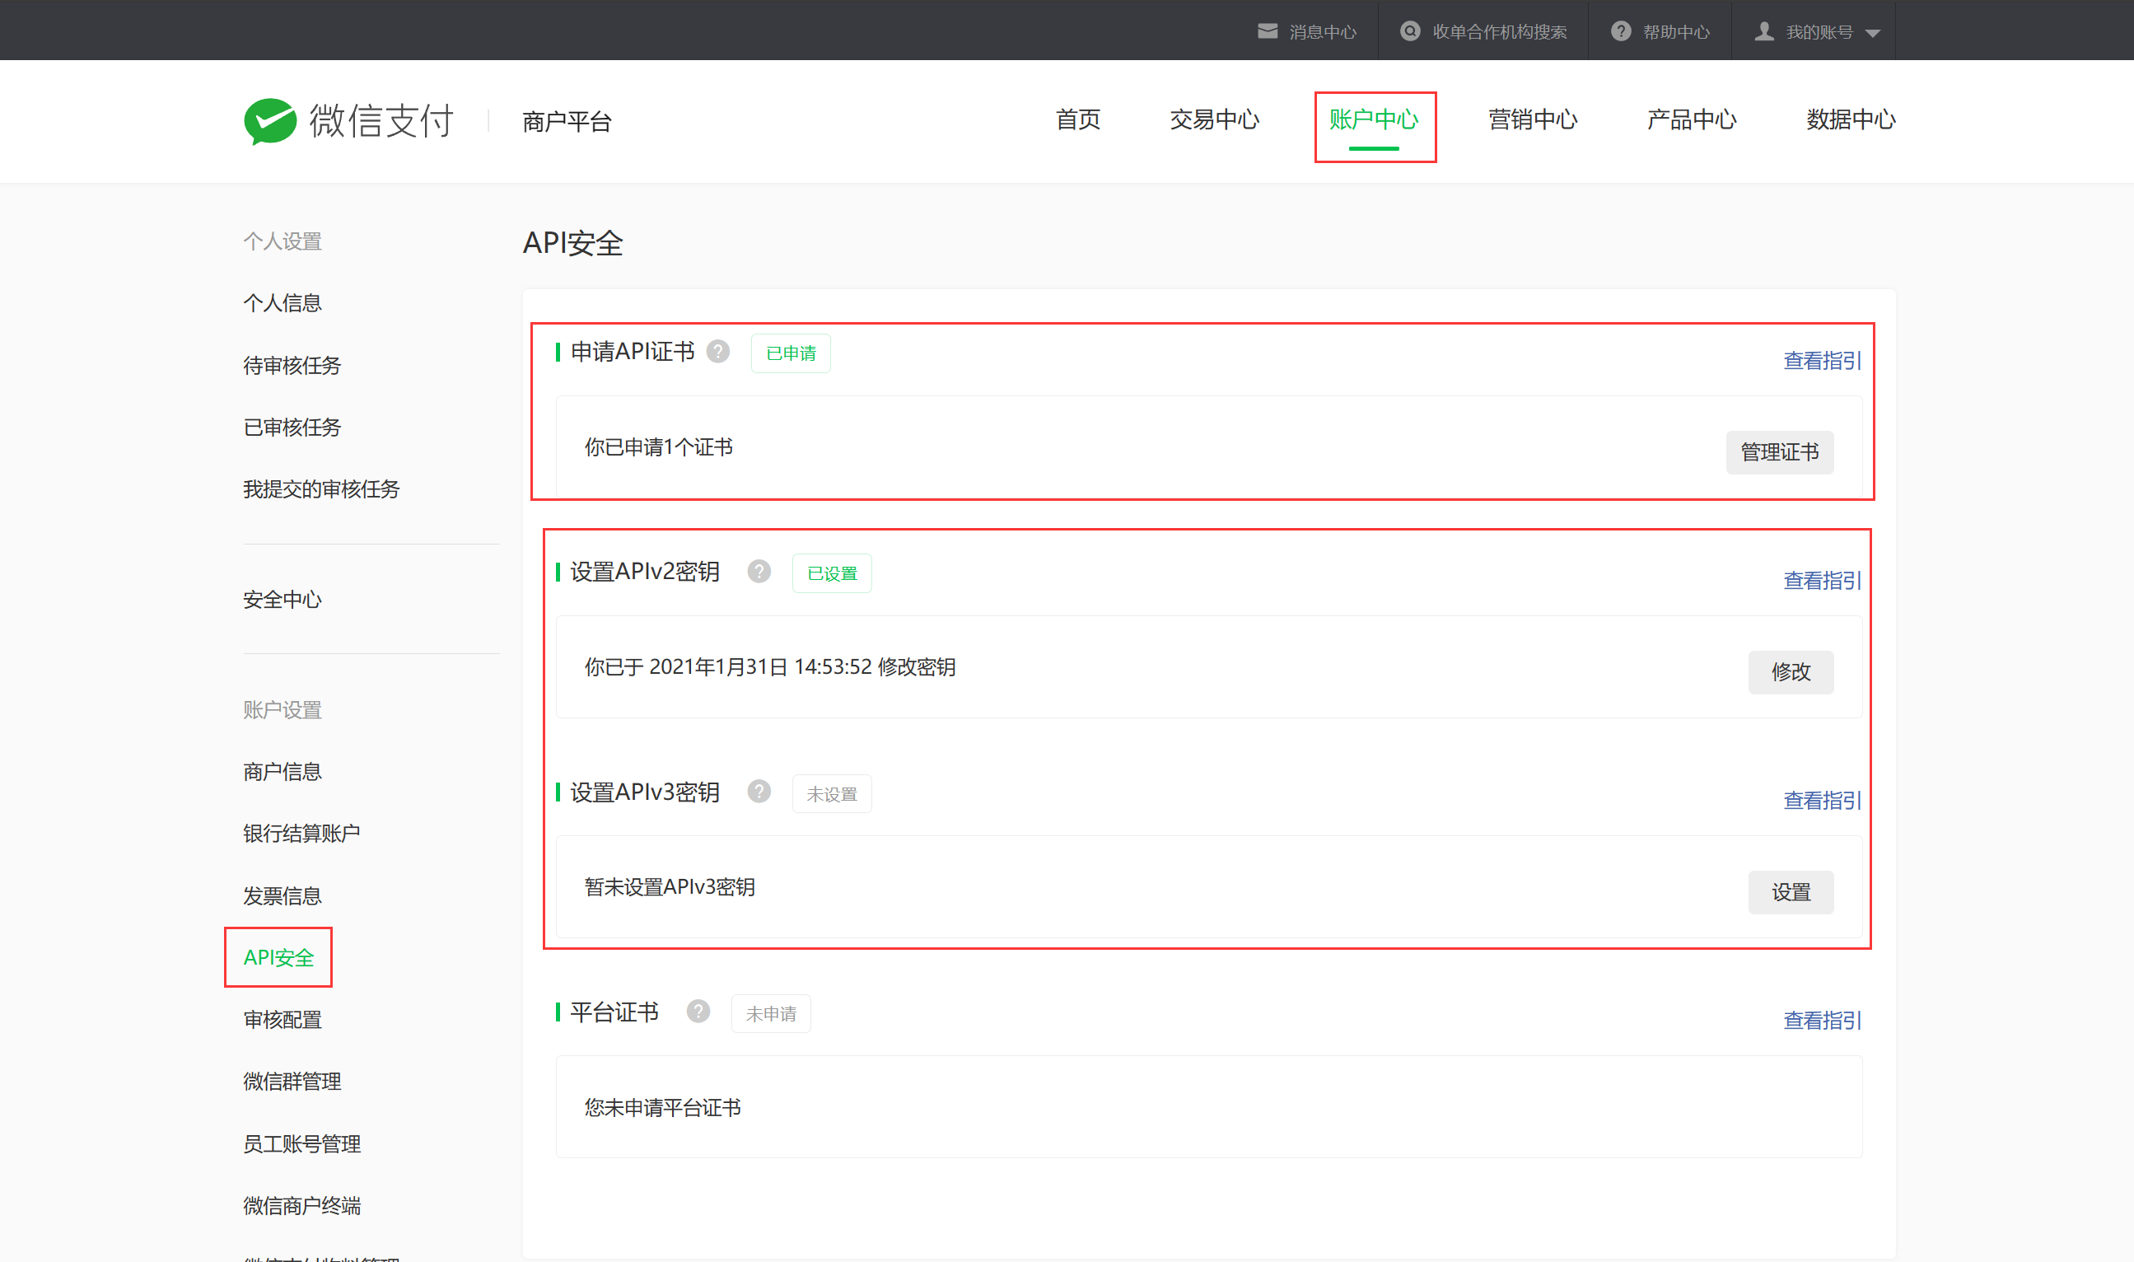Open 员工账号管理 in sidebar
Viewport: 2134px width, 1262px height.
tap(301, 1144)
